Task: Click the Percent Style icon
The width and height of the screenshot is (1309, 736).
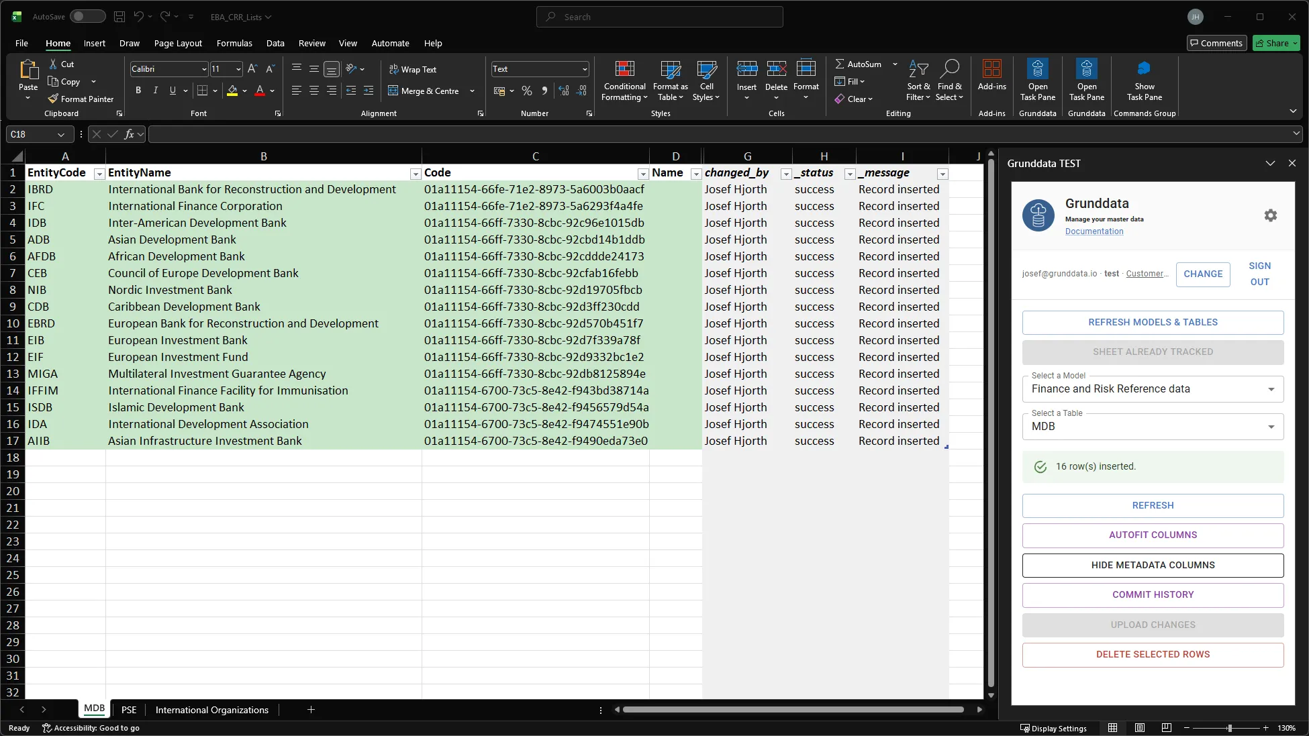Action: [527, 91]
